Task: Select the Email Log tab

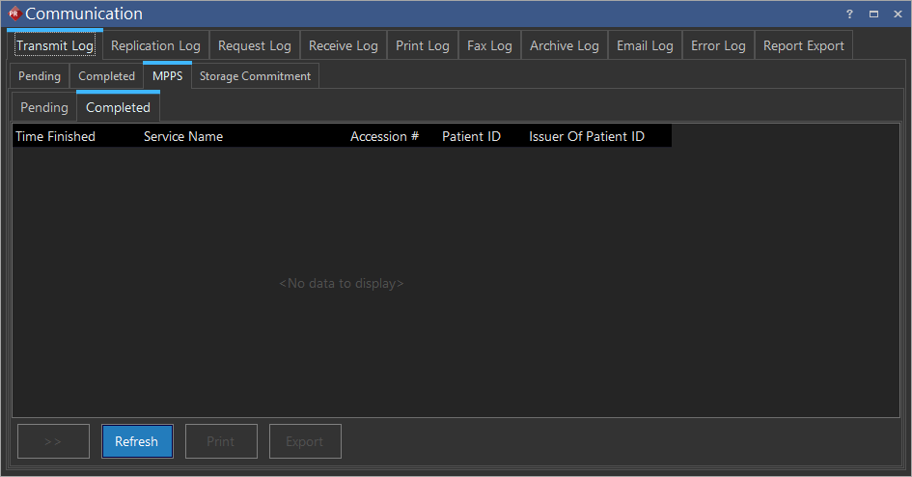Action: pyautogui.click(x=645, y=45)
